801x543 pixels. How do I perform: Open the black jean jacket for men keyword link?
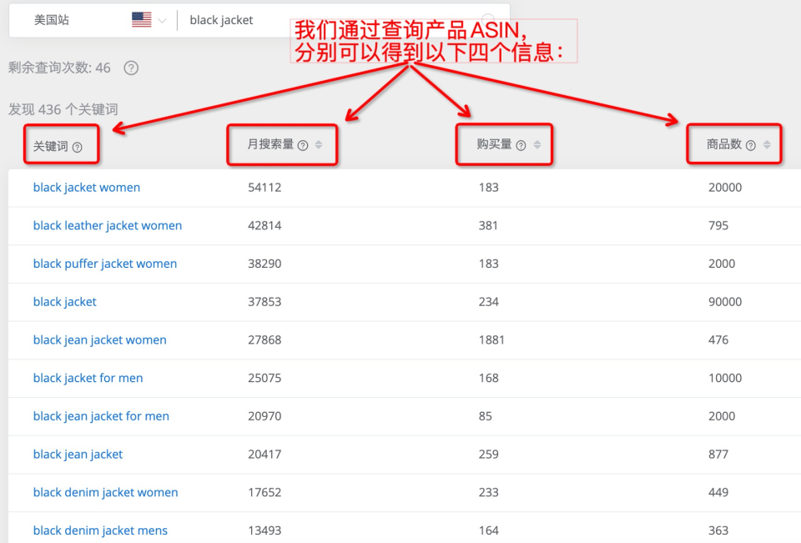(x=101, y=415)
